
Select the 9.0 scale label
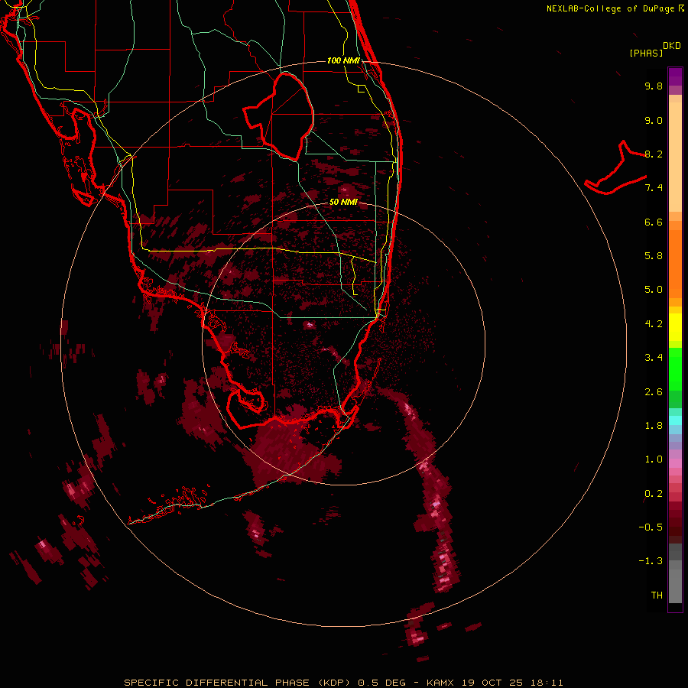coord(654,120)
